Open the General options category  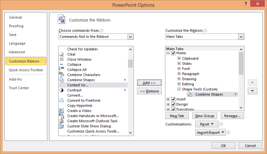(x=16, y=17)
